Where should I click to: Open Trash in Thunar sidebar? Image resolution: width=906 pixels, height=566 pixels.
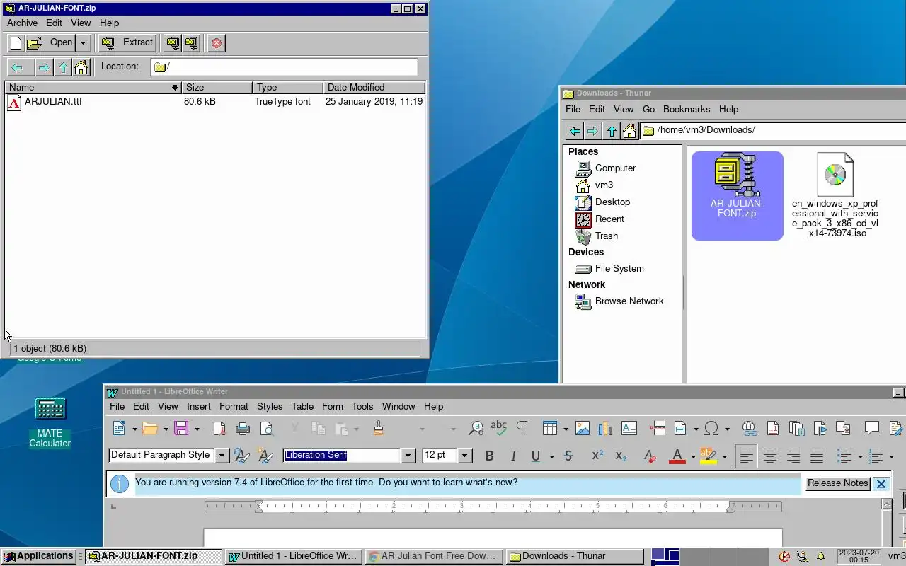(597, 236)
